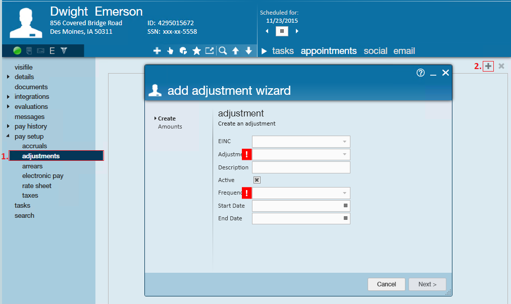The image size is (511, 304).
Task: Select accruals under pay setup
Action: [x=34, y=146]
